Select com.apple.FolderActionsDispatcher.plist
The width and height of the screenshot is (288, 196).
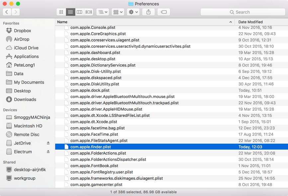click(x=171, y=159)
